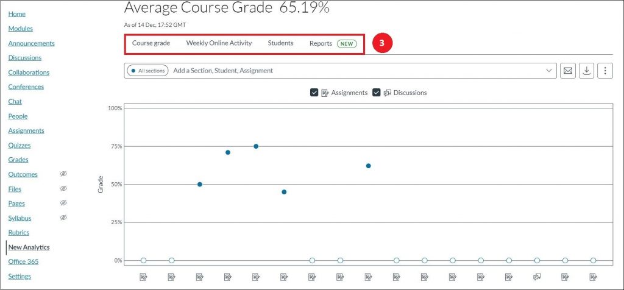Switch to the Weekly Online Activity tab
Viewport: 624px width, 290px height.
(219, 43)
